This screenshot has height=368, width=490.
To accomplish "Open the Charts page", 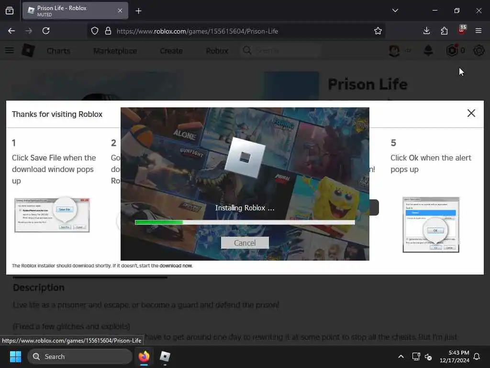I will pyautogui.click(x=59, y=51).
